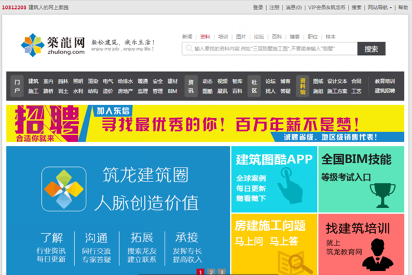Viewport: 412px width, 275px height.
Task: Open 帮助 help link
Action: click(403, 8)
